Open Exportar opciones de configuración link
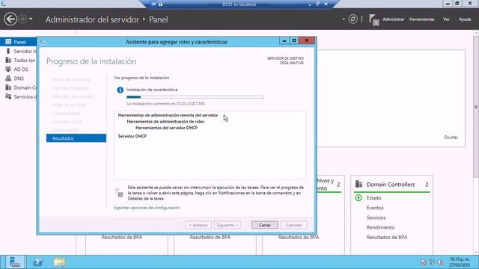The image size is (479, 269). coord(147,208)
